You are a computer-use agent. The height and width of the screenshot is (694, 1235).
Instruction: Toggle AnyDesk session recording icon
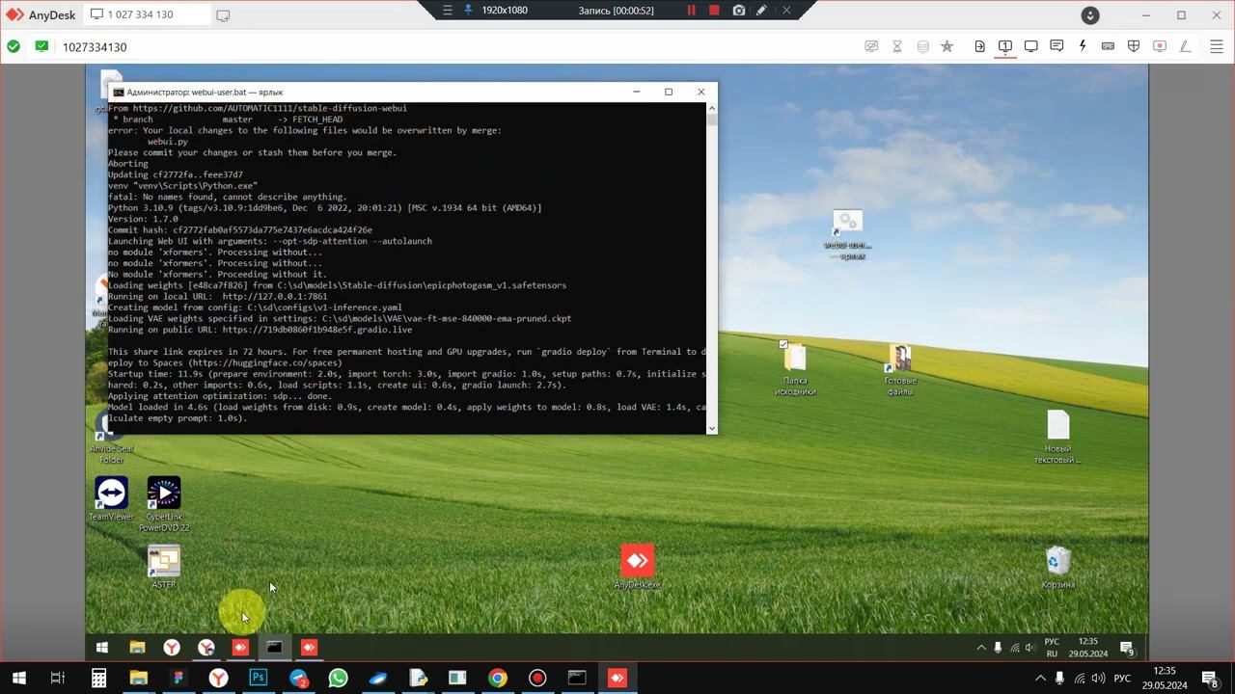(1160, 46)
